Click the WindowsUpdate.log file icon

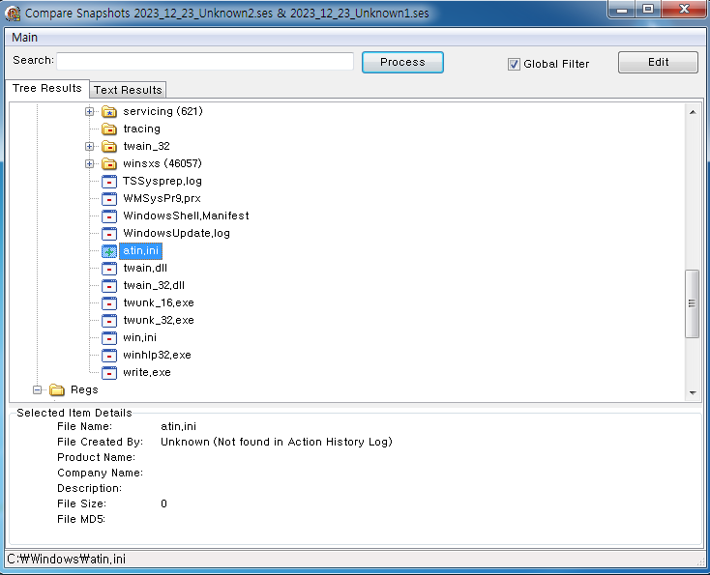[109, 234]
